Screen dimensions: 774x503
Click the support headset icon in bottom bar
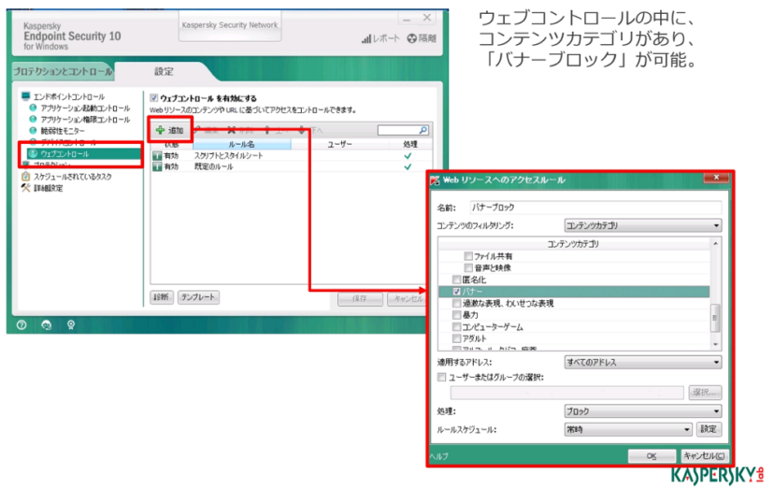tap(47, 324)
